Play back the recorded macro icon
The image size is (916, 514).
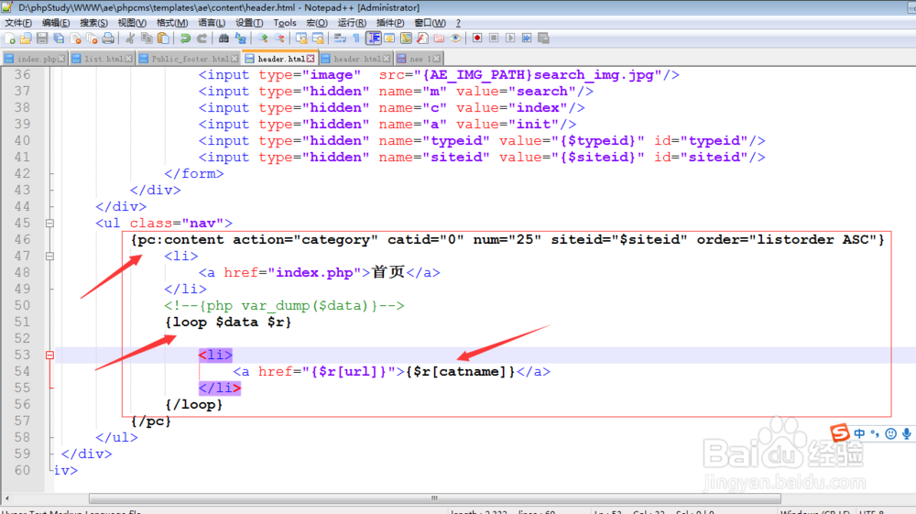coord(510,38)
